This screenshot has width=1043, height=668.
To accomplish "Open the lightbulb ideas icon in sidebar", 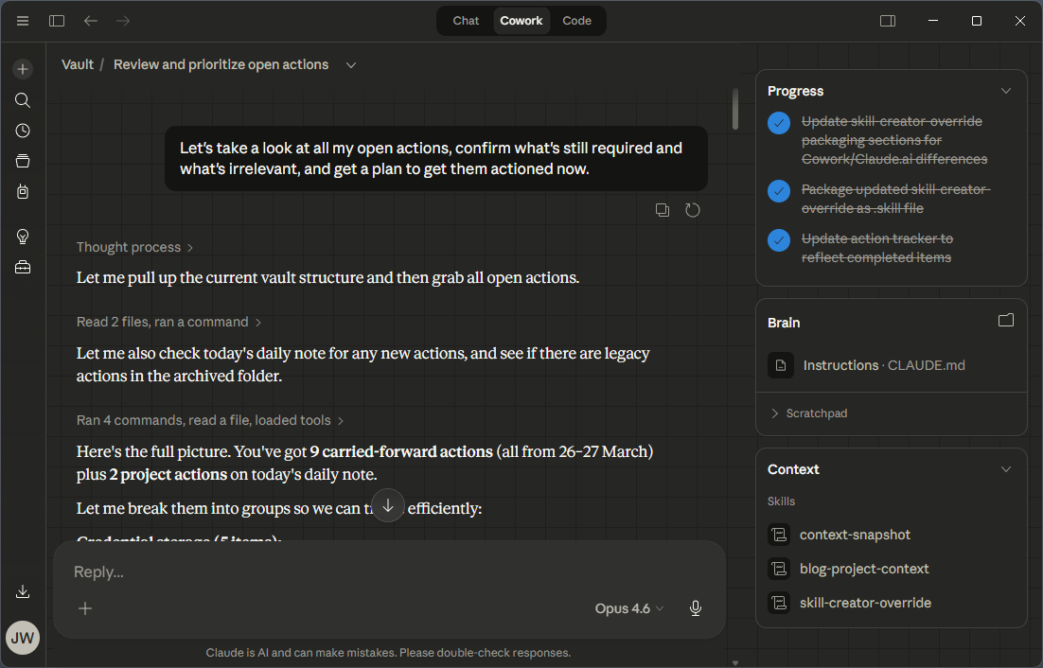I will (x=22, y=236).
